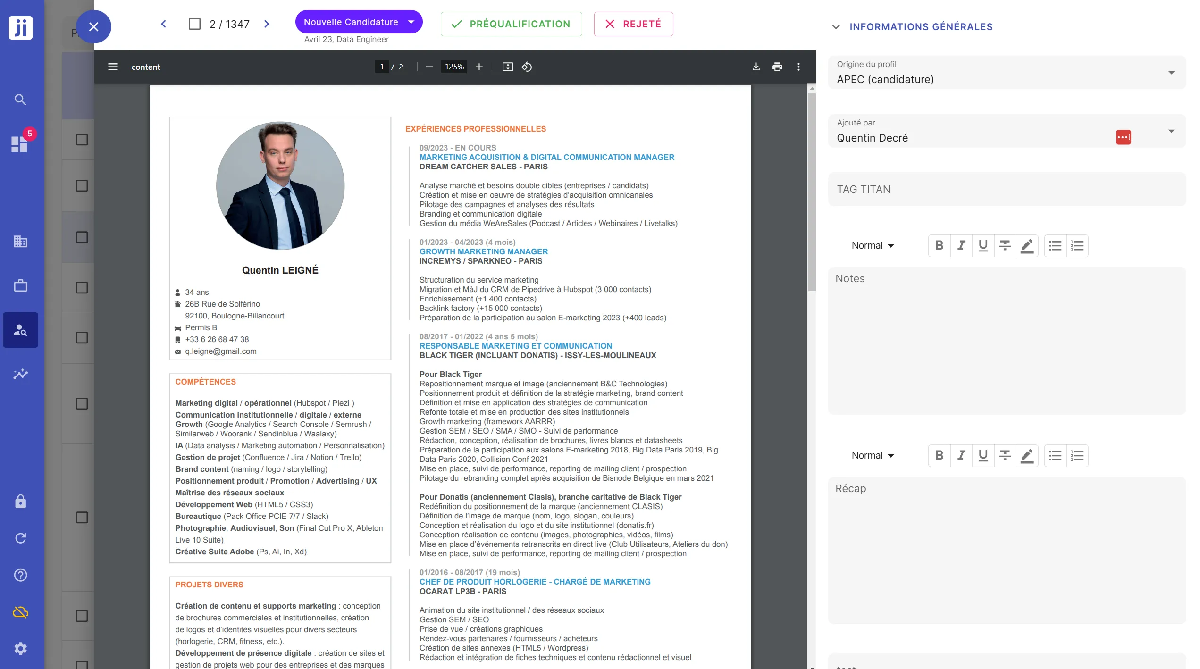This screenshot has width=1200, height=669.
Task: Open the Normal text style dropdown
Action: [872, 245]
